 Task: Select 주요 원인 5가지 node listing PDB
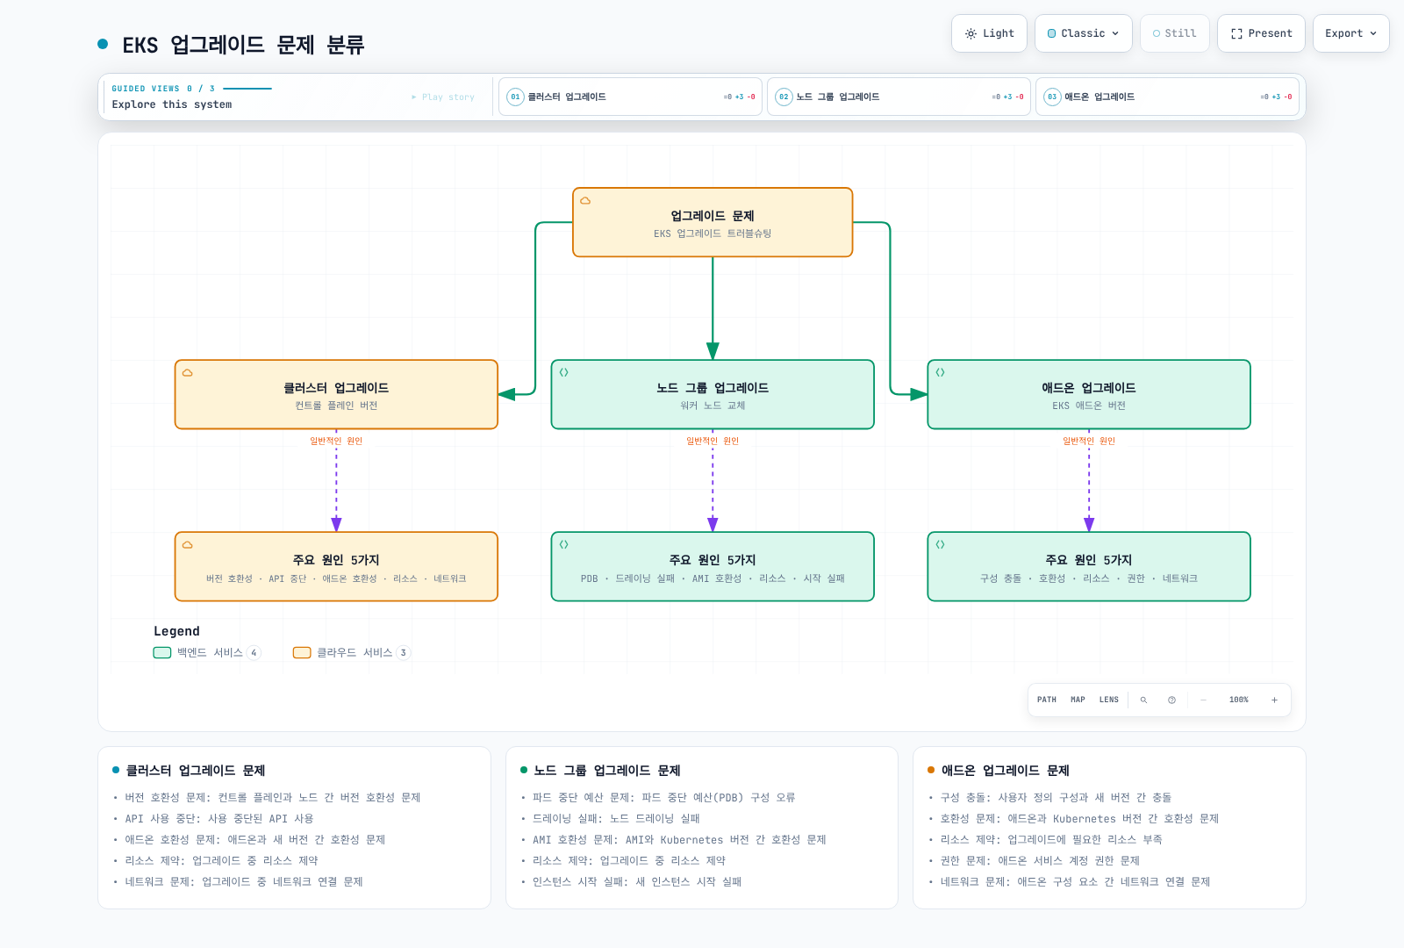[713, 566]
